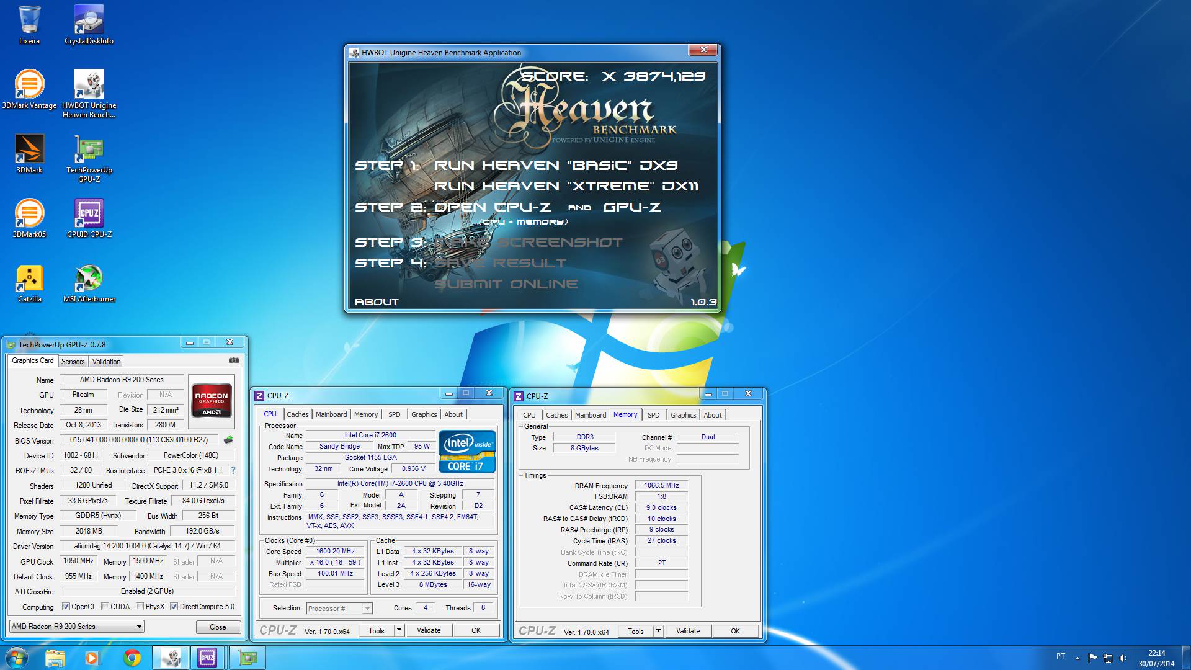Click the CPU-Z Specification field

pos(400,484)
